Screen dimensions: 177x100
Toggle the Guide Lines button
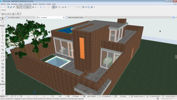18,7
